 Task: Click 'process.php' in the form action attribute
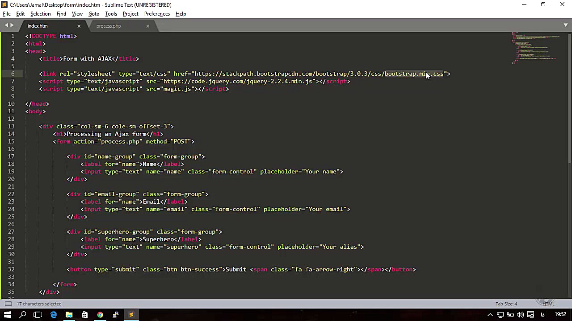[x=120, y=141]
